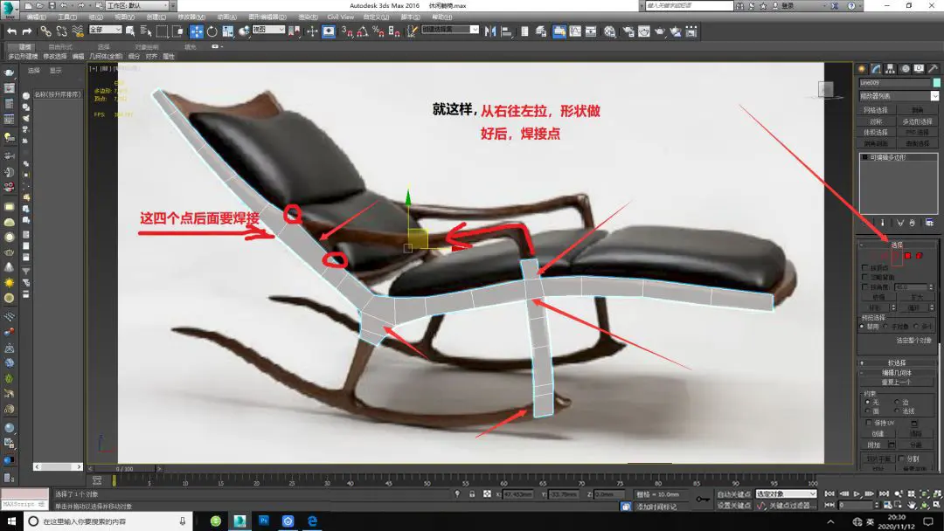944x531 pixels.
Task: Expand the 软选择 rollout header
Action: tap(897, 363)
